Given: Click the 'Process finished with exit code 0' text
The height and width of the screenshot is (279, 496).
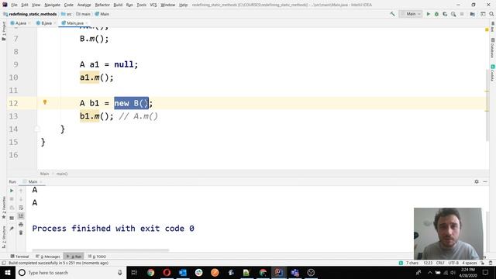Looking at the screenshot, I should 113,229.
